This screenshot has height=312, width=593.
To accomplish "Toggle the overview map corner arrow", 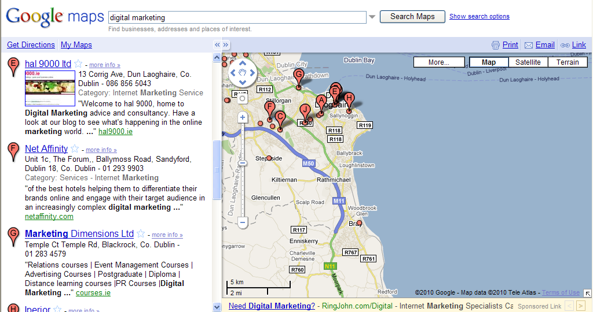I will 587,293.
